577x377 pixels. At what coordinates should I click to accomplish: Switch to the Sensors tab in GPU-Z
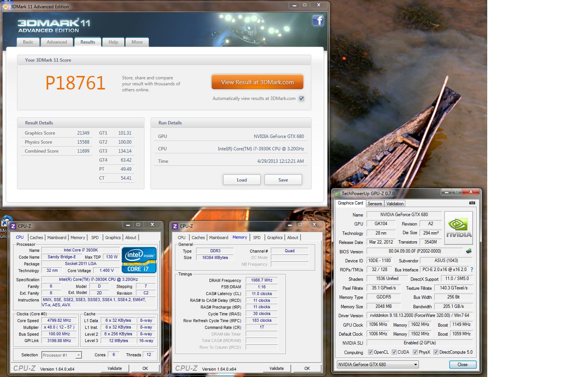(375, 203)
